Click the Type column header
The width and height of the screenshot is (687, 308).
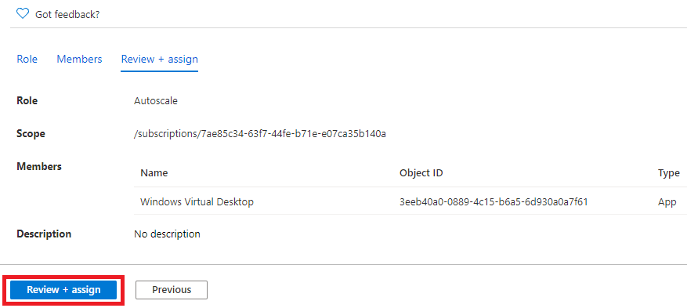click(669, 173)
